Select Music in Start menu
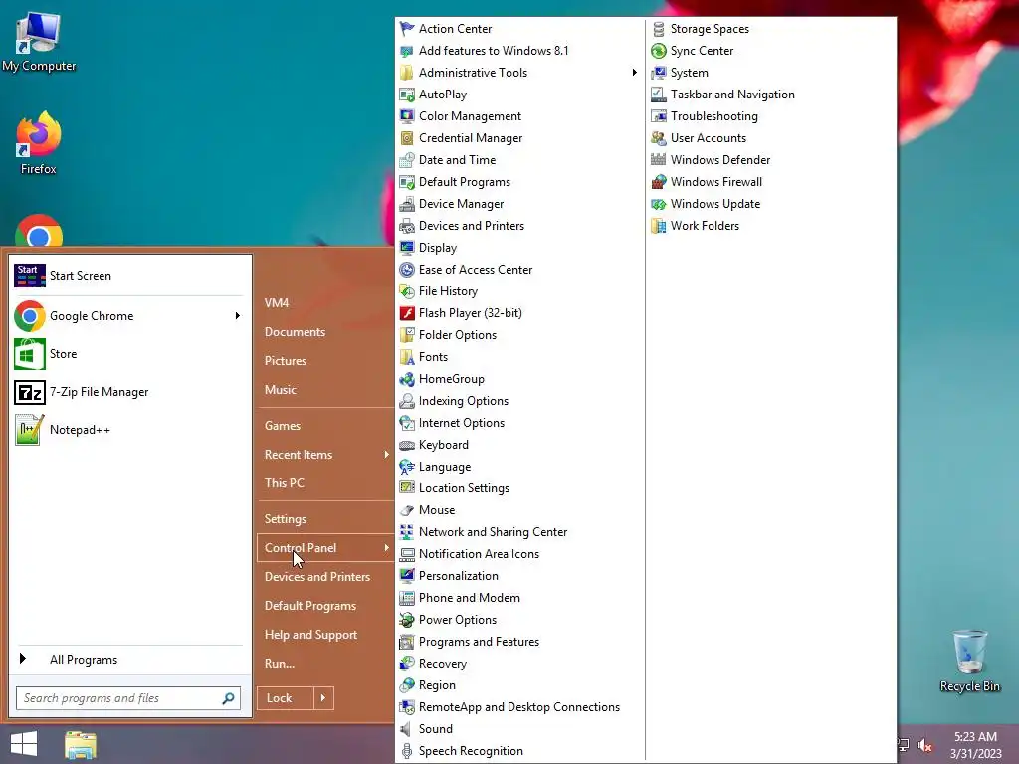1019x764 pixels. (280, 390)
